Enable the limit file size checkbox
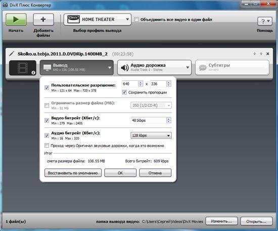This screenshot has height=231, width=278. [47, 106]
